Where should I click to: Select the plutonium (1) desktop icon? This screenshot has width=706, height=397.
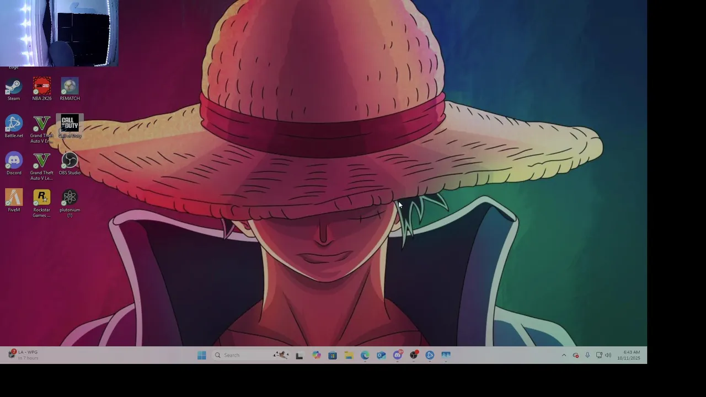69,203
